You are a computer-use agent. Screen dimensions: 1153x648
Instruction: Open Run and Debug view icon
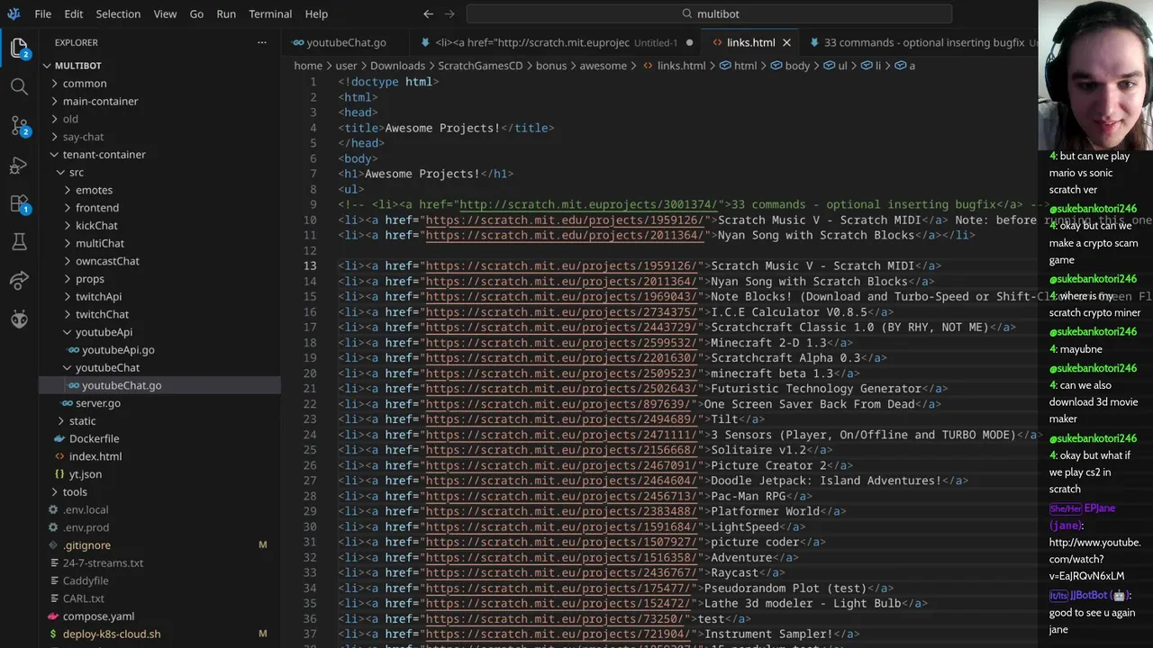19,165
